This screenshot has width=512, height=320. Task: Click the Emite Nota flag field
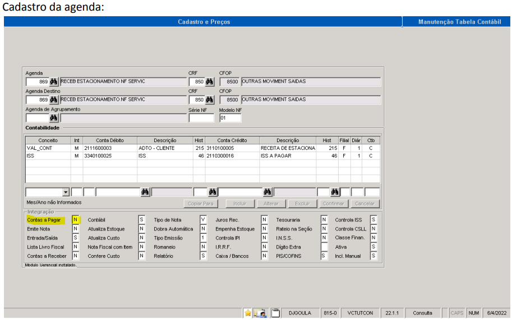coord(76,229)
